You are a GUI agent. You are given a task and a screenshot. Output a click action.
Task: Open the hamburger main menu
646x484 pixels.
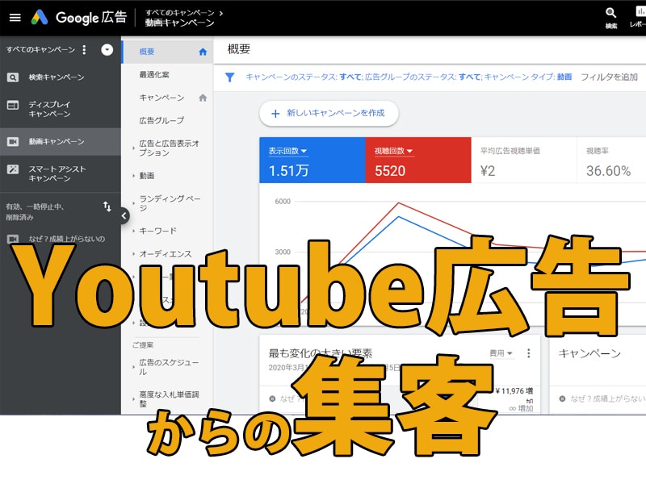(x=15, y=17)
